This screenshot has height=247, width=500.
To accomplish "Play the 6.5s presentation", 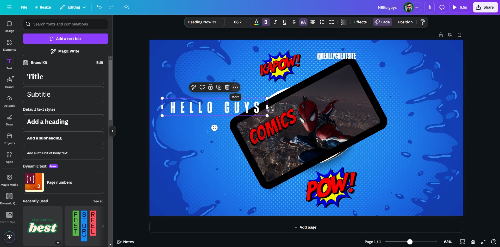I will point(460,7).
